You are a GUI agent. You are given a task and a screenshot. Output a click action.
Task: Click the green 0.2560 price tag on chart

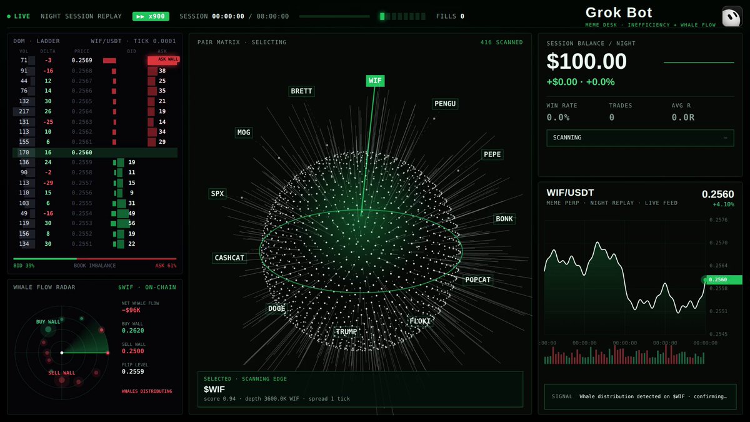click(x=725, y=279)
